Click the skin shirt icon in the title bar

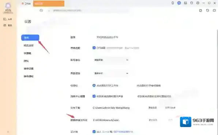click(x=192, y=3)
